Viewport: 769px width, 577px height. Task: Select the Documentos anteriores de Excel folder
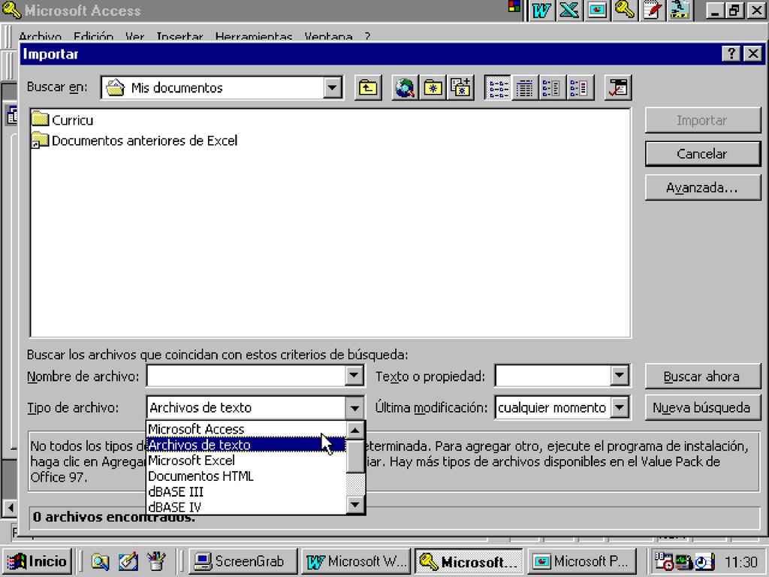(x=134, y=140)
